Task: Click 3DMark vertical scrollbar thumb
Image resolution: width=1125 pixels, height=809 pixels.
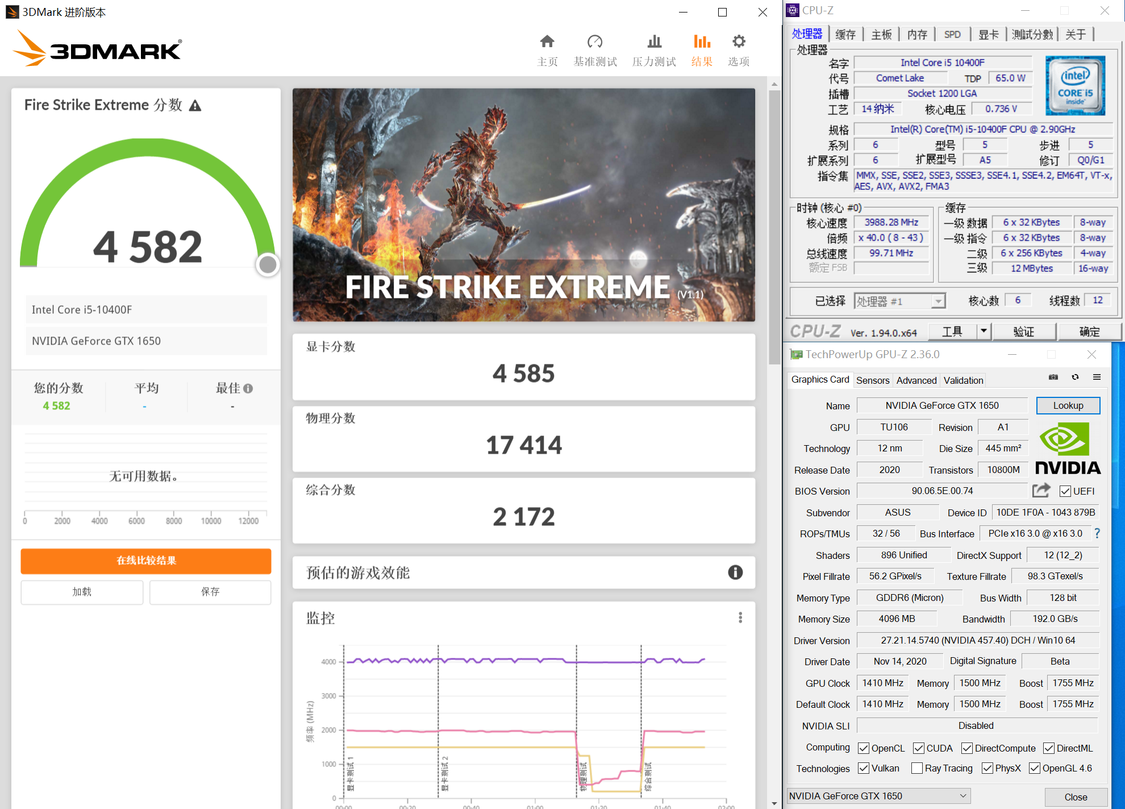Action: click(774, 227)
